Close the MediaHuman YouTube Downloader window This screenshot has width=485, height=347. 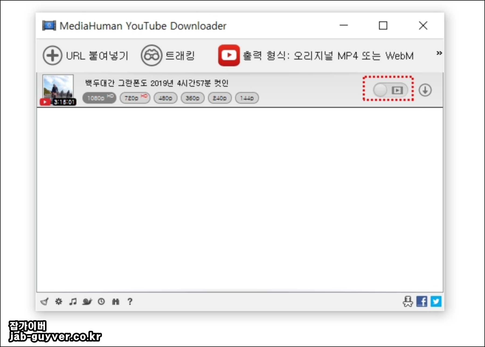pyautogui.click(x=423, y=26)
